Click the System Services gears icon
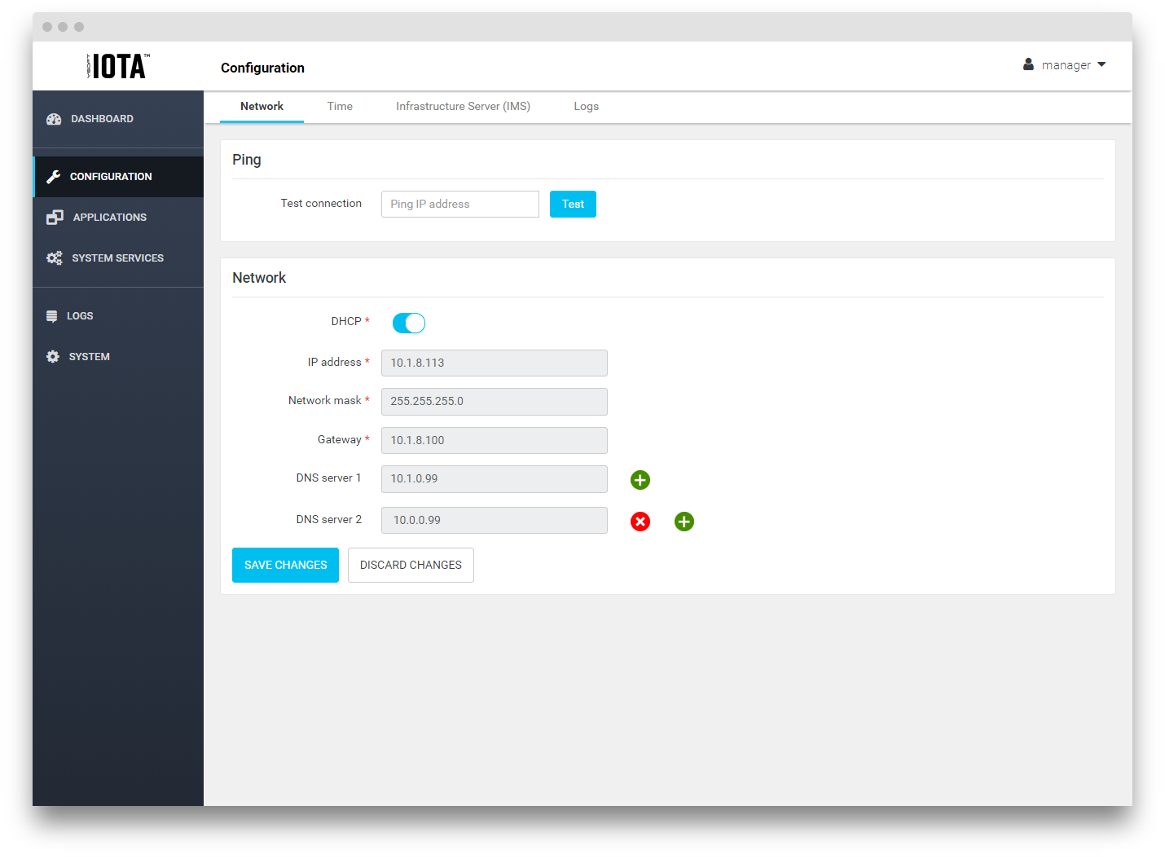This screenshot has width=1165, height=863. (55, 258)
